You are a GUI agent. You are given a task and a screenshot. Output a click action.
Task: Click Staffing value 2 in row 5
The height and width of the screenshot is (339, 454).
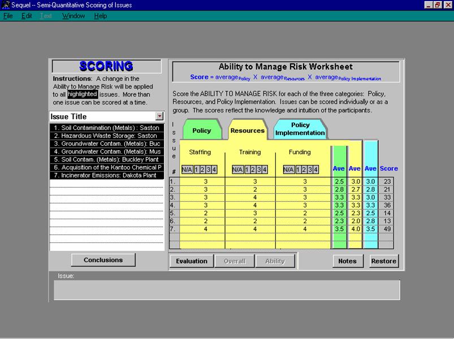[x=206, y=213]
